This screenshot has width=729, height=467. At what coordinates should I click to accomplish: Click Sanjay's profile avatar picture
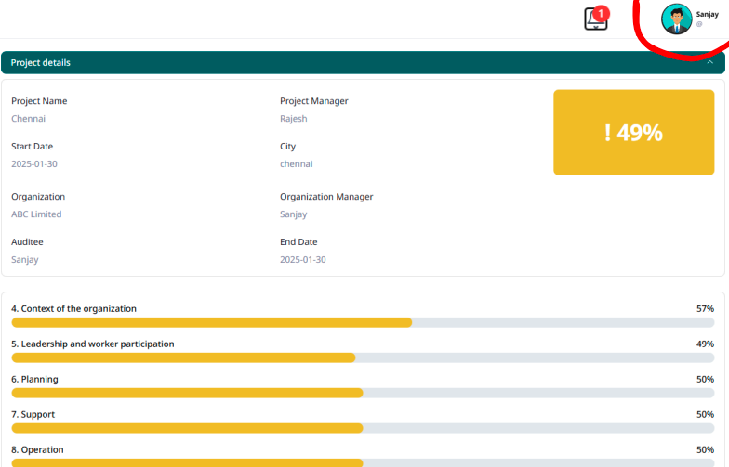pos(676,19)
